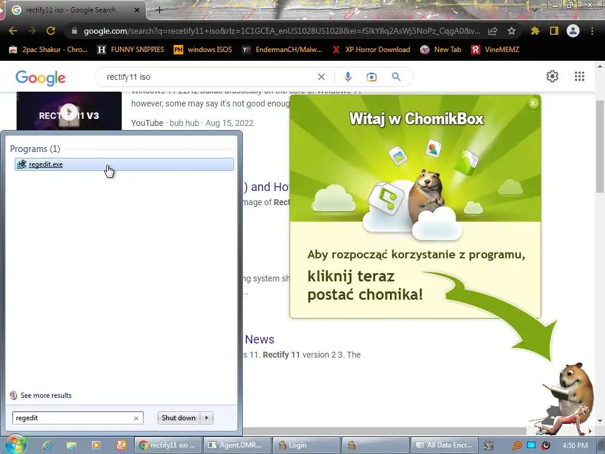Switch to rectify11 iso Chrome taskbar button
The image size is (605, 454).
[167, 445]
